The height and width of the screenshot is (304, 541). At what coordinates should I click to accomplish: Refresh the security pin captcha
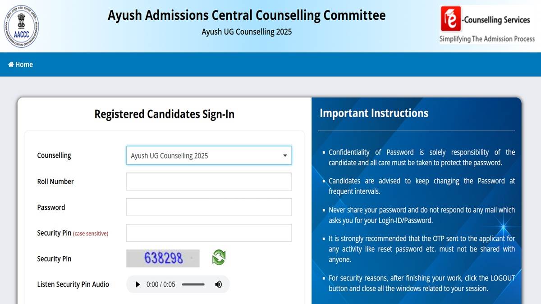click(x=219, y=258)
